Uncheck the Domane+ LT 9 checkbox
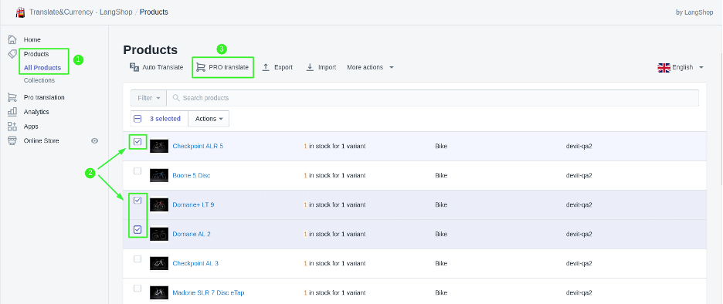Viewport: 723px width, 304px height. pos(137,201)
